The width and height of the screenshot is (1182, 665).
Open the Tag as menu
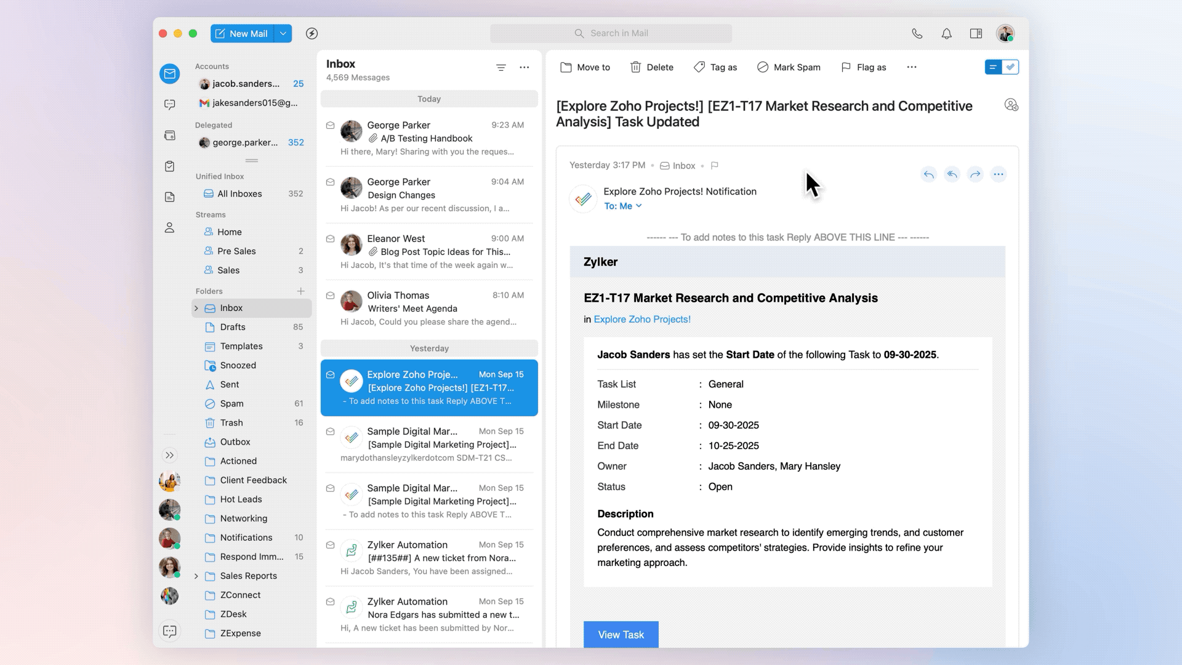point(715,68)
